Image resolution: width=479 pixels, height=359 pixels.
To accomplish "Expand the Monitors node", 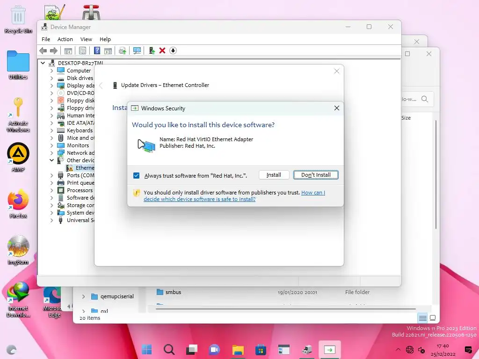I will 51,145.
